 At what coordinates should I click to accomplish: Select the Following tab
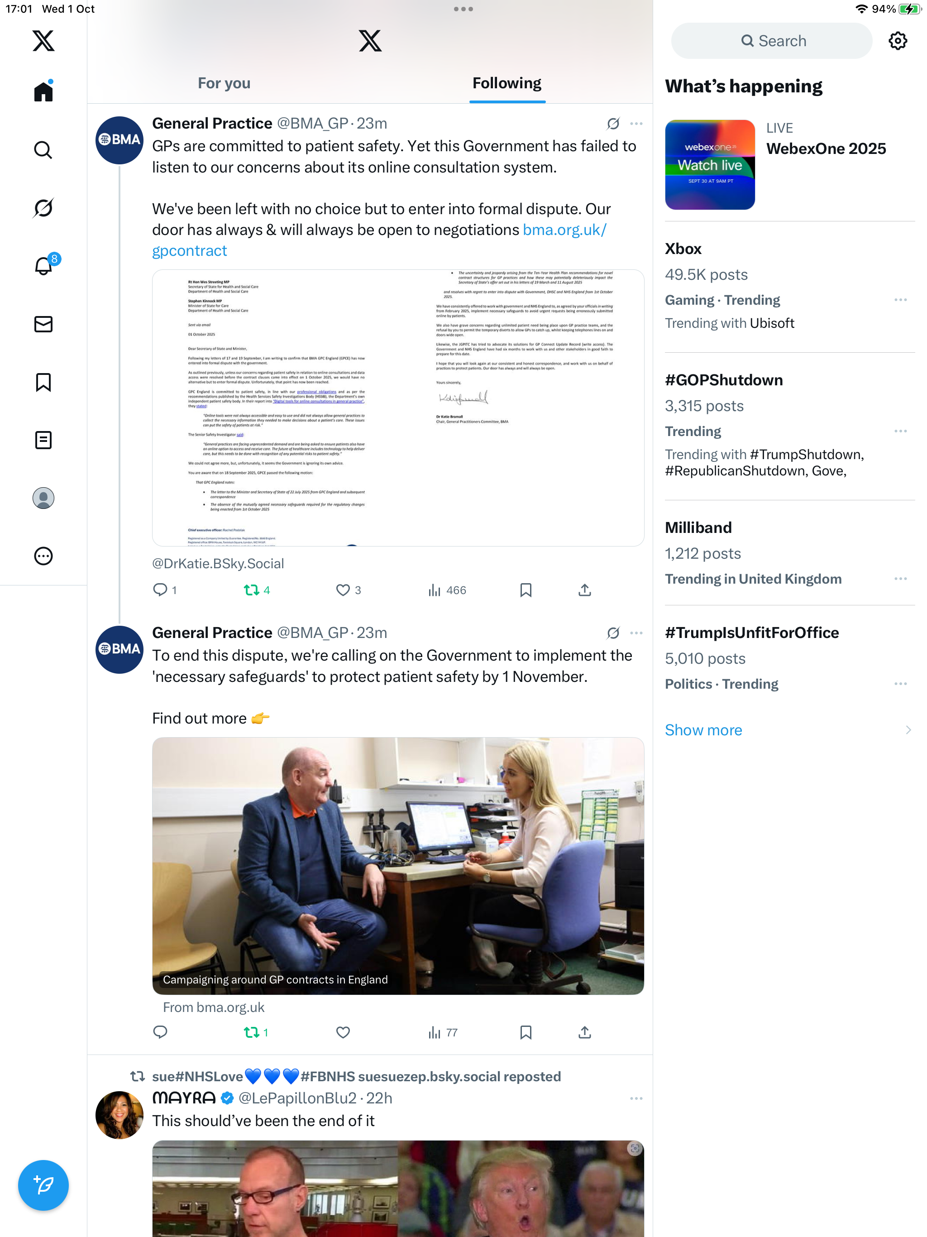coord(507,83)
